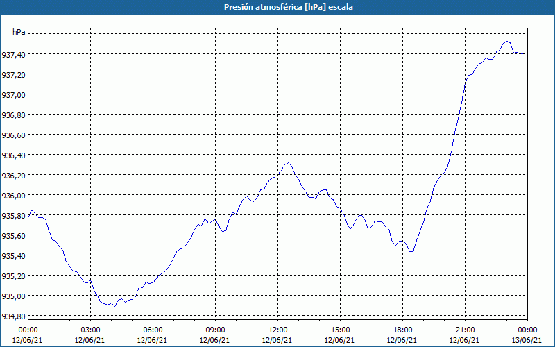Select the 935,20 y-axis label

coord(12,276)
